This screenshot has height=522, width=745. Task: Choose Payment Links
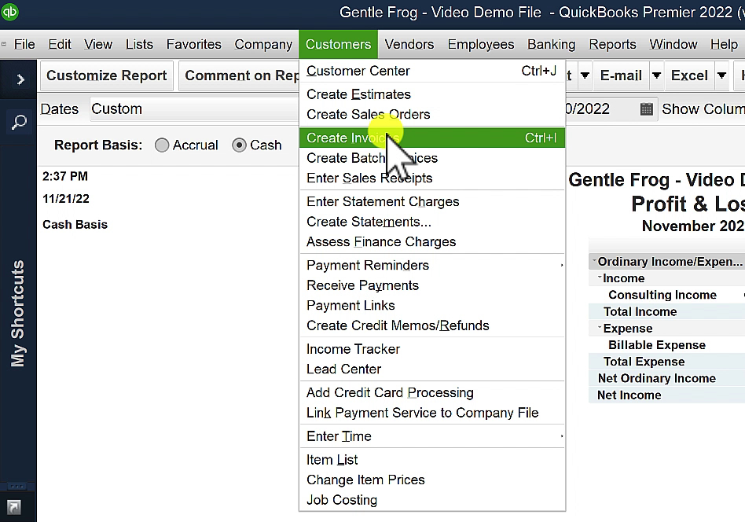(432, 305)
